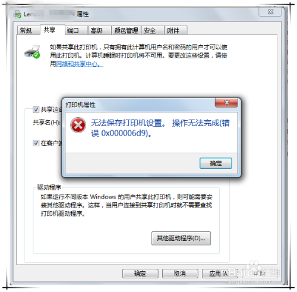Open the 颜色管理 tab
Screen dimensions: 297x292
pyautogui.click(x=126, y=30)
